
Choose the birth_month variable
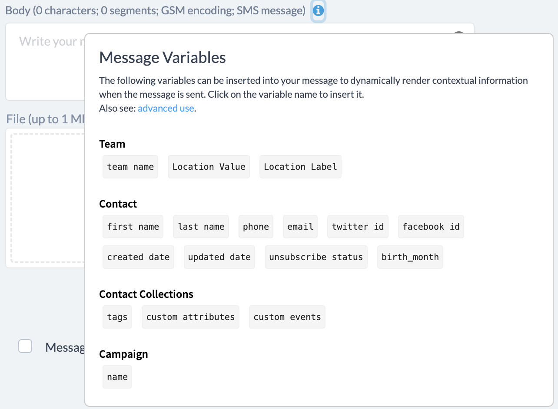pyautogui.click(x=410, y=257)
